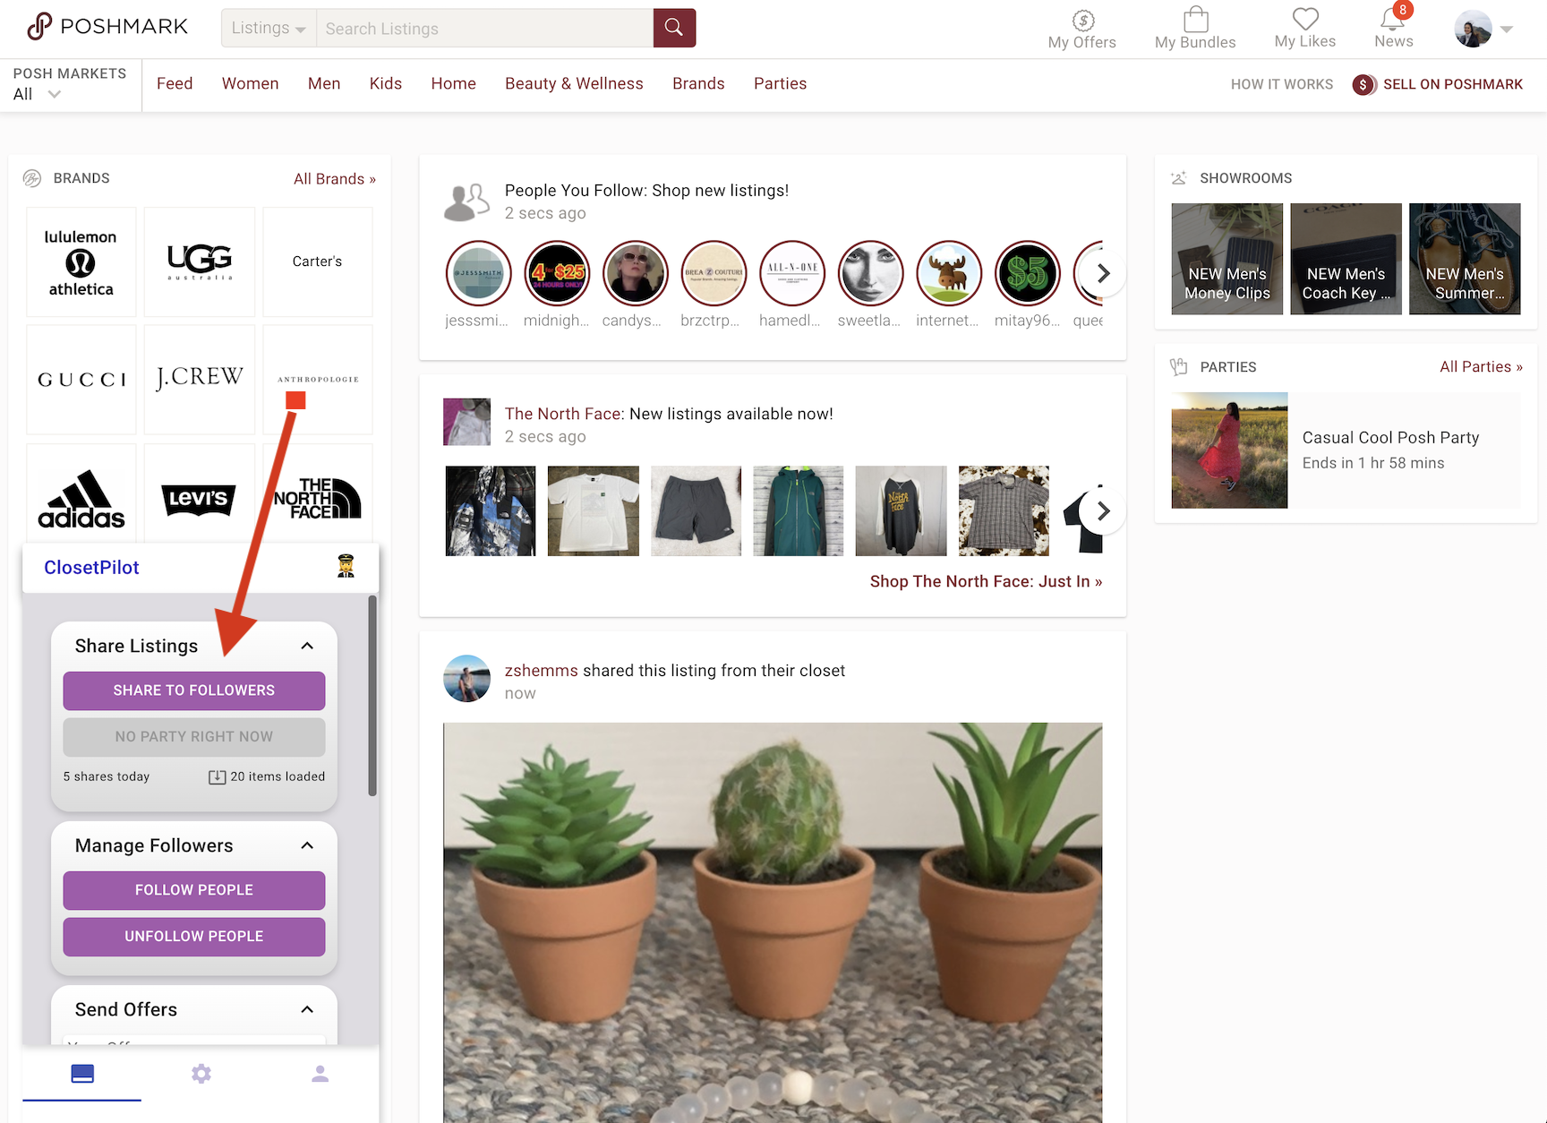
Task: Open the Men category
Action: 324,83
